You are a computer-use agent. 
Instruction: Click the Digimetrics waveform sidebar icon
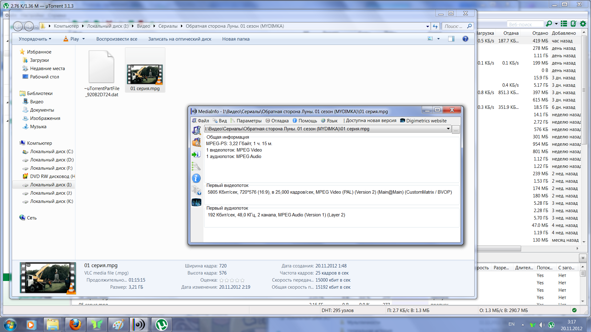[x=196, y=202]
